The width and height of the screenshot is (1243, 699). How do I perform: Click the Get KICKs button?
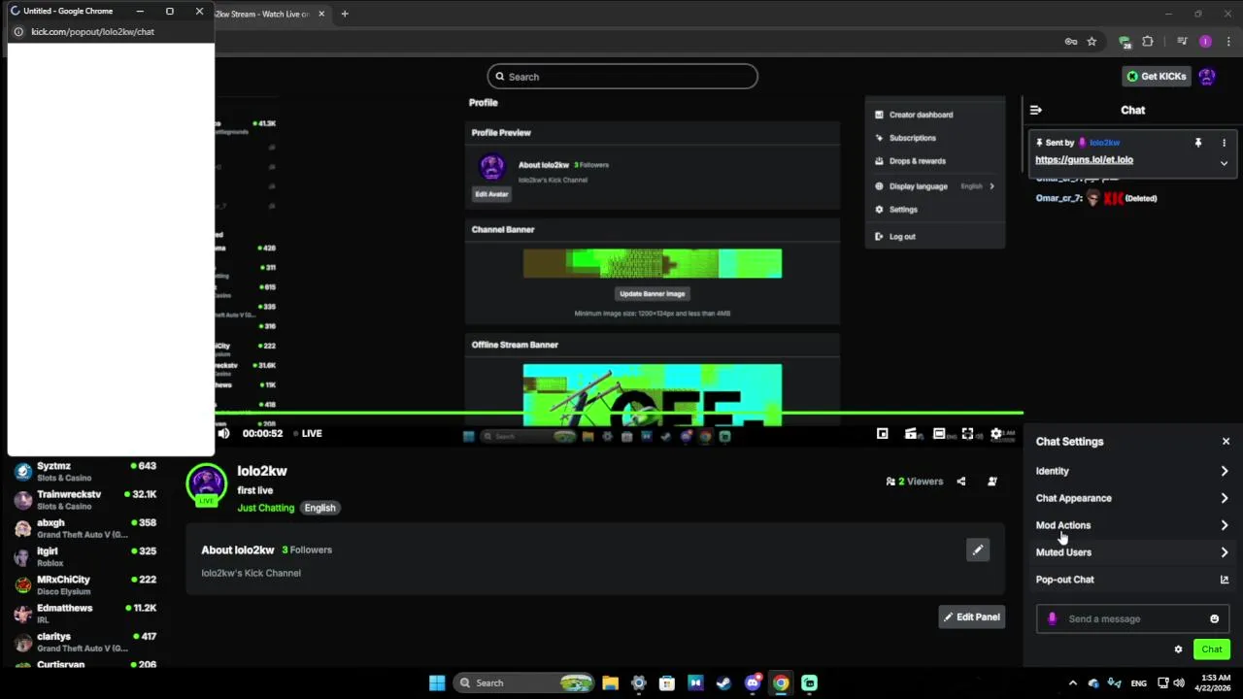point(1157,76)
